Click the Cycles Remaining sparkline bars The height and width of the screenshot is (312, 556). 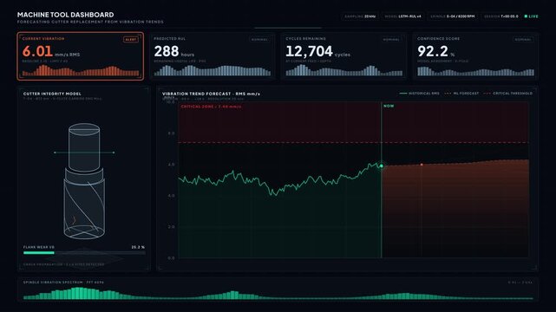(344, 70)
